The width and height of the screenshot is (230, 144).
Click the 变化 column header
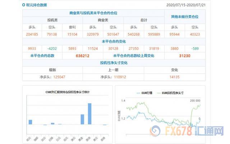(174, 70)
